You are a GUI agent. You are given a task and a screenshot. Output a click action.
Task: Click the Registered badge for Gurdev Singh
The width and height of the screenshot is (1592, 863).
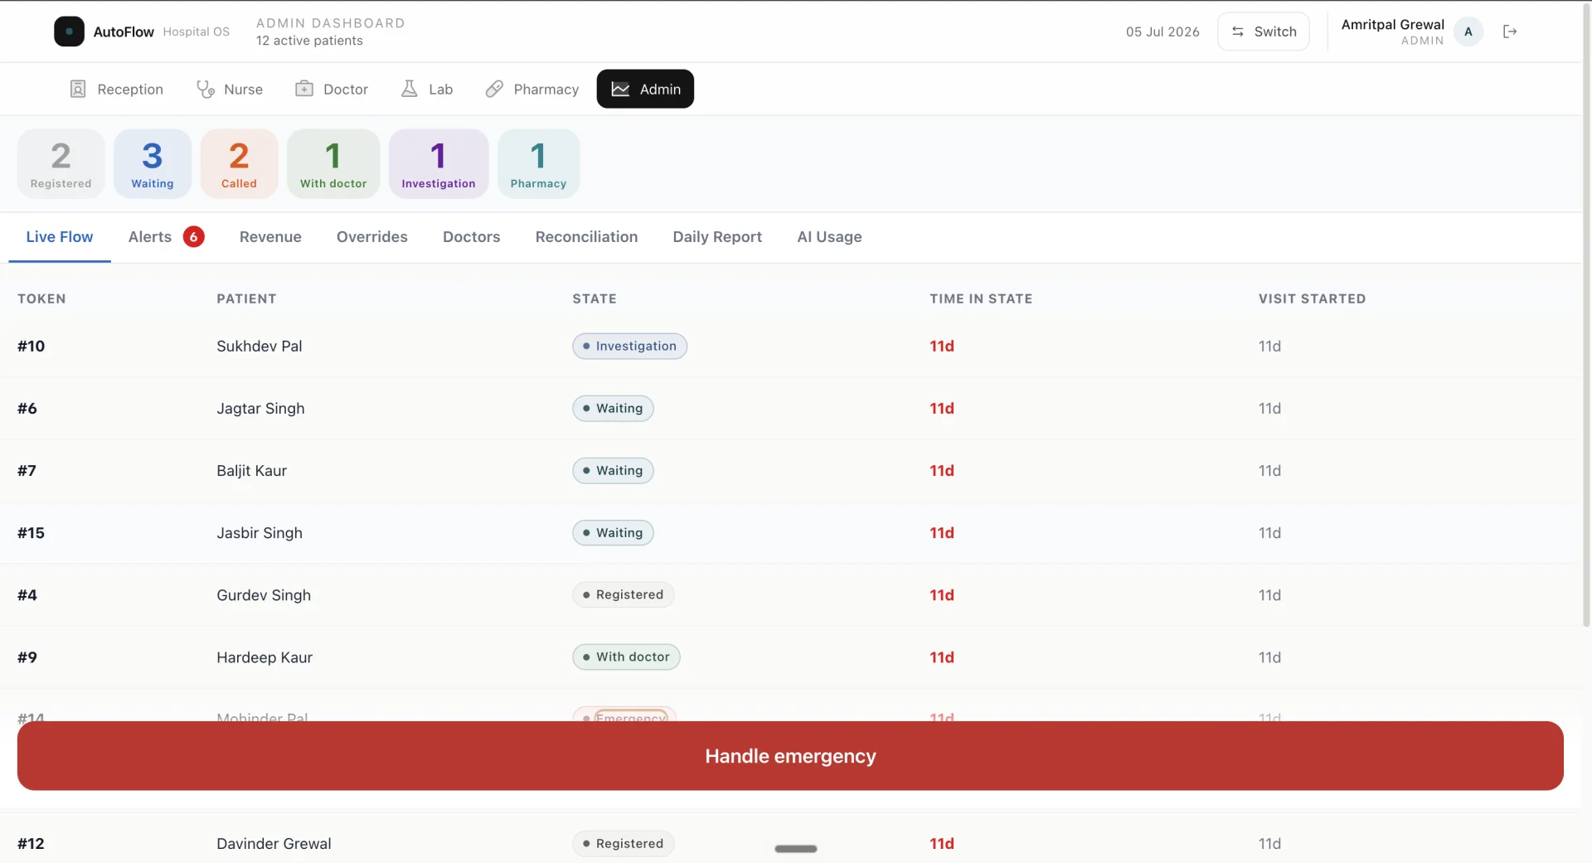pos(623,594)
